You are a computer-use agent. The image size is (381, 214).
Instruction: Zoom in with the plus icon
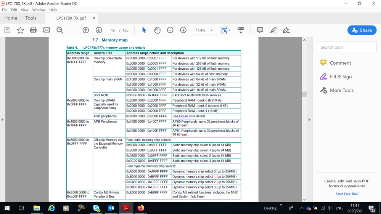click(x=183, y=30)
